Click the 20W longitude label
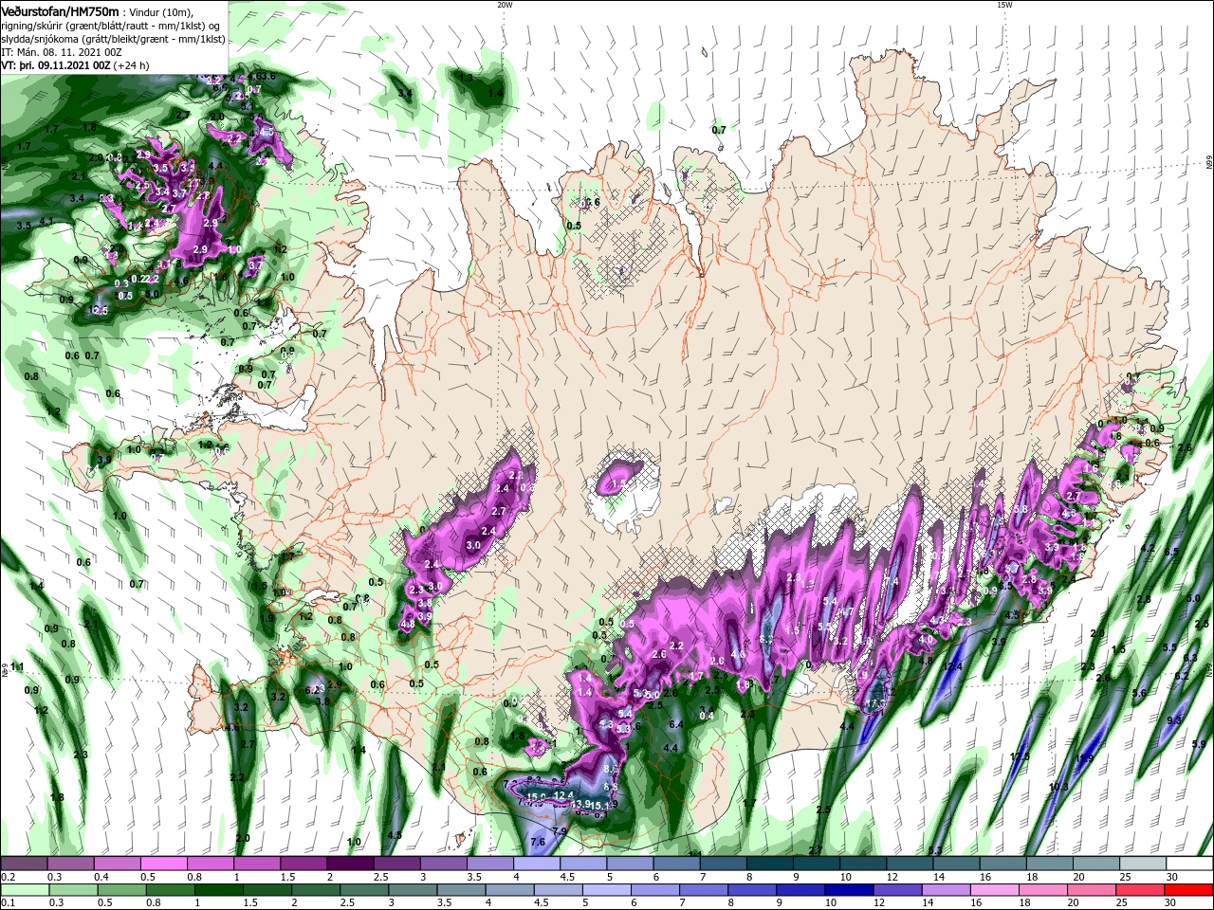Viewport: 1214px width, 910px height. point(505,5)
